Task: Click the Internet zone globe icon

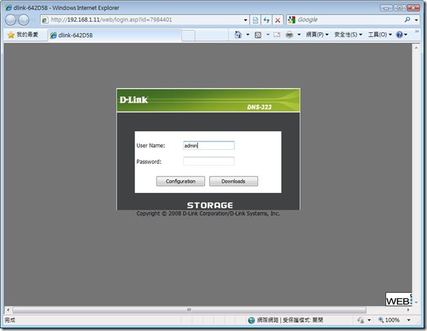Action: tap(251, 320)
